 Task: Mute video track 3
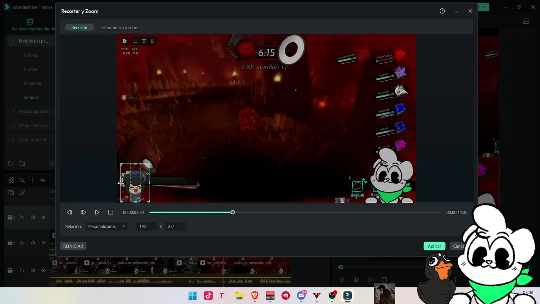pyautogui.click(x=33, y=217)
